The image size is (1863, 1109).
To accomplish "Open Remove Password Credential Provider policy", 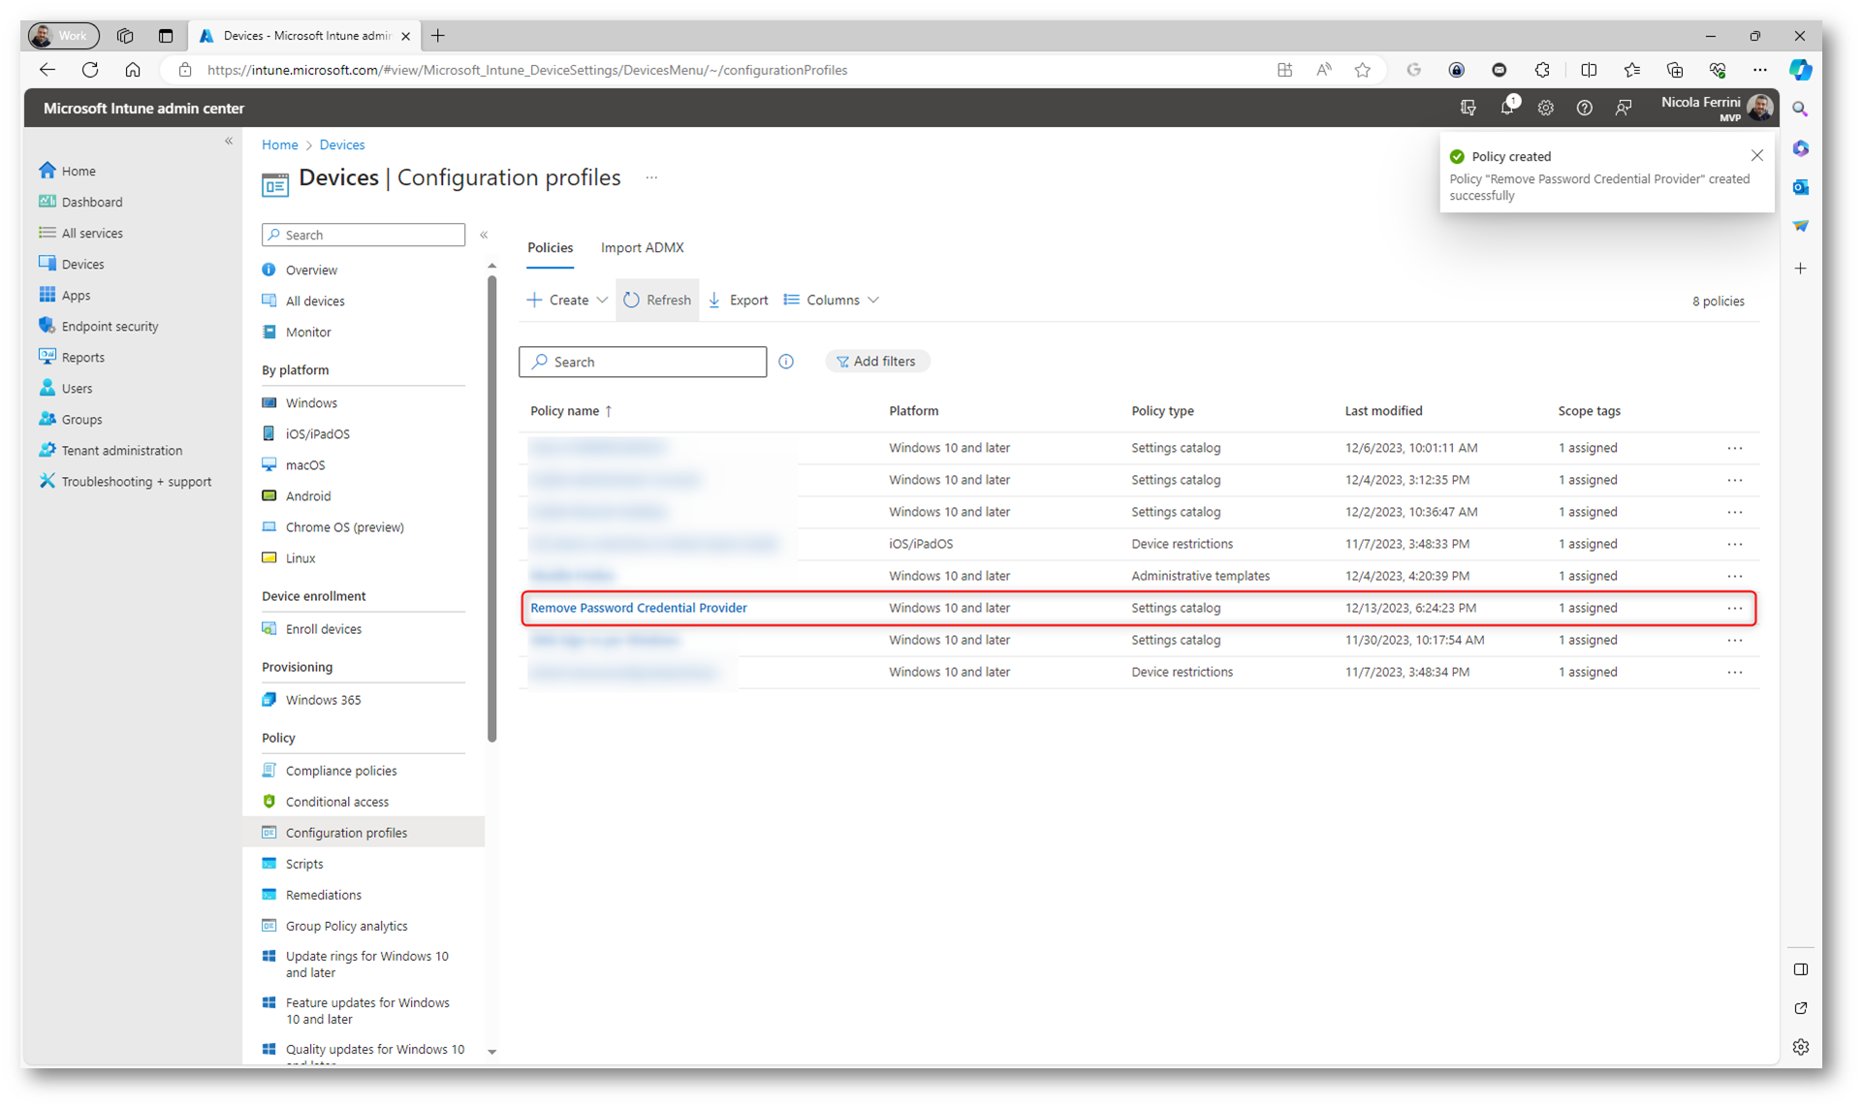I will click(x=639, y=608).
